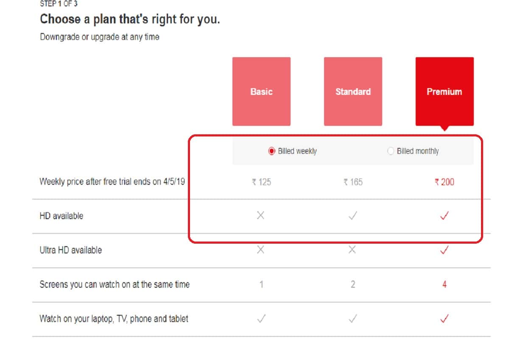Choose the Basic plan card
Image resolution: width=509 pixels, height=339 pixels.
[x=260, y=91]
